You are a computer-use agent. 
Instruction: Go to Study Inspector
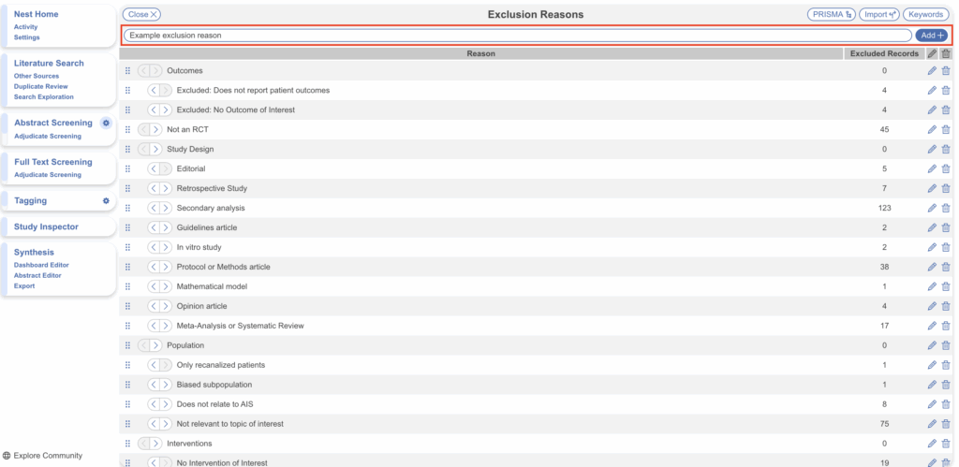pos(46,226)
